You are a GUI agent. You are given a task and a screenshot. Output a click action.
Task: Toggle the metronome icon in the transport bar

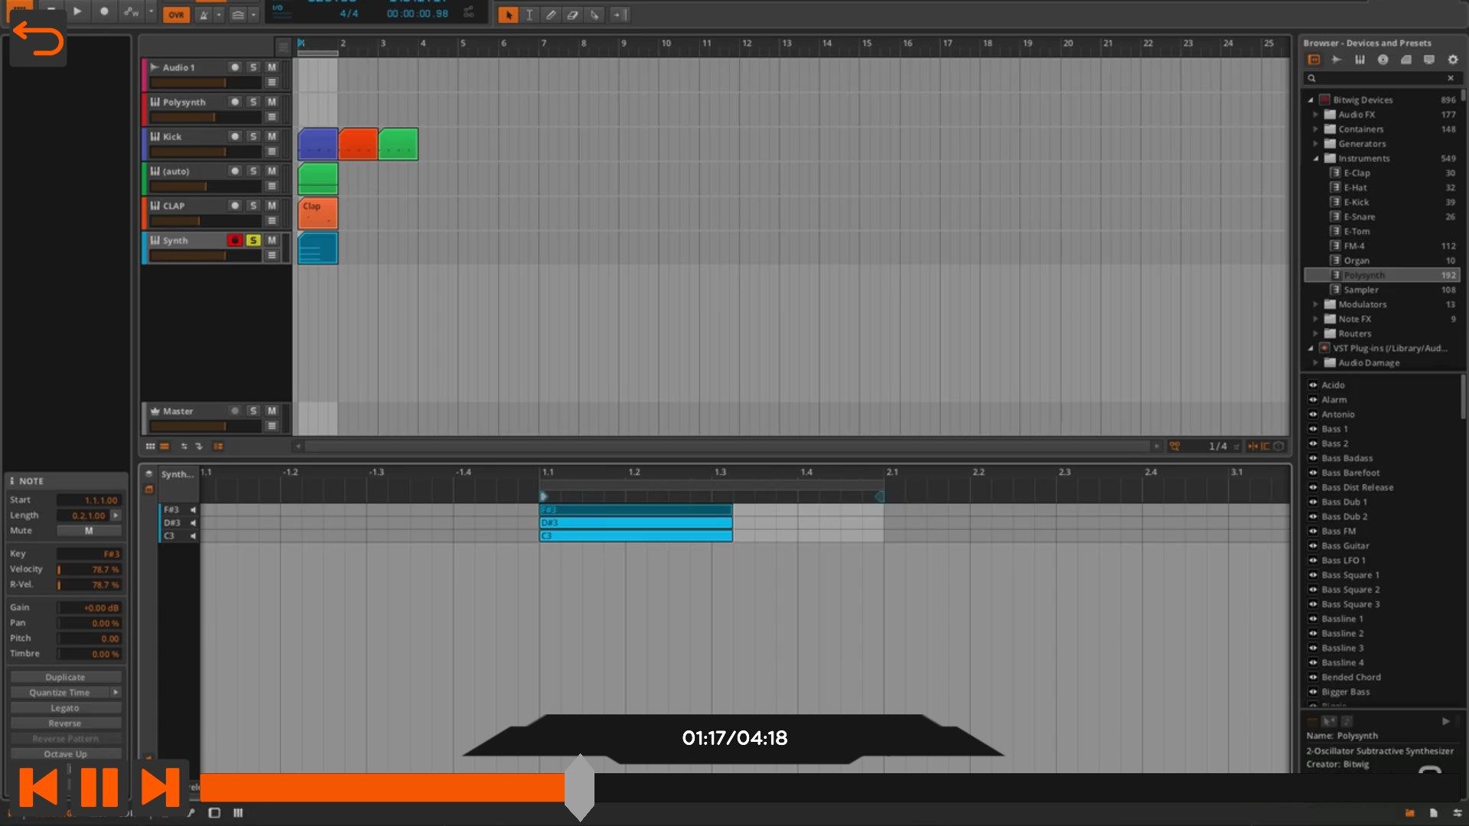pyautogui.click(x=204, y=15)
